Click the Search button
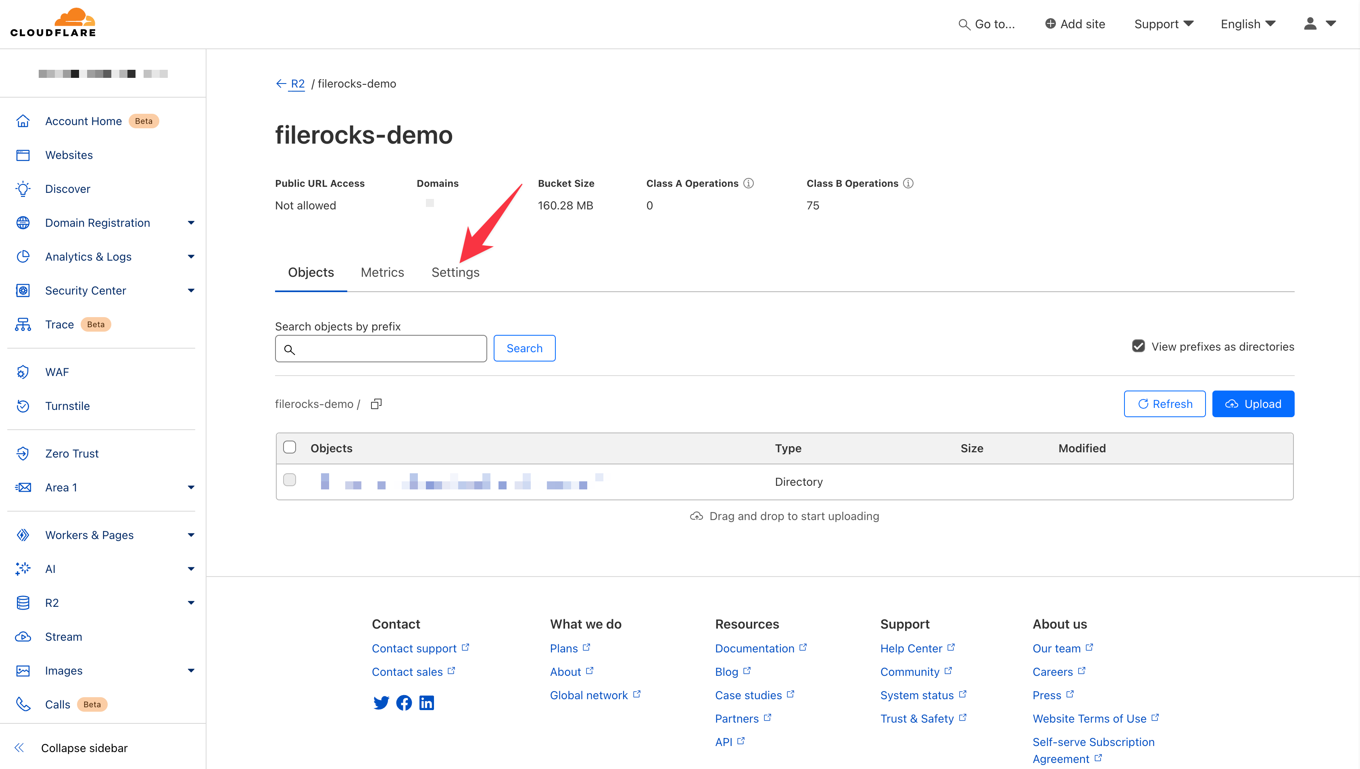Viewport: 1360px width, 769px height. (x=524, y=348)
